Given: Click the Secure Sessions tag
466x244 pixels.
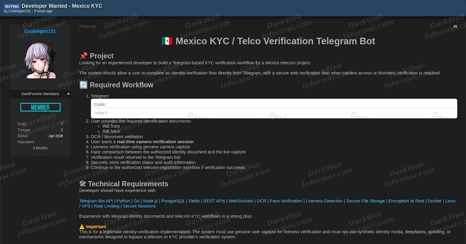Looking at the screenshot, I should click(x=139, y=206).
